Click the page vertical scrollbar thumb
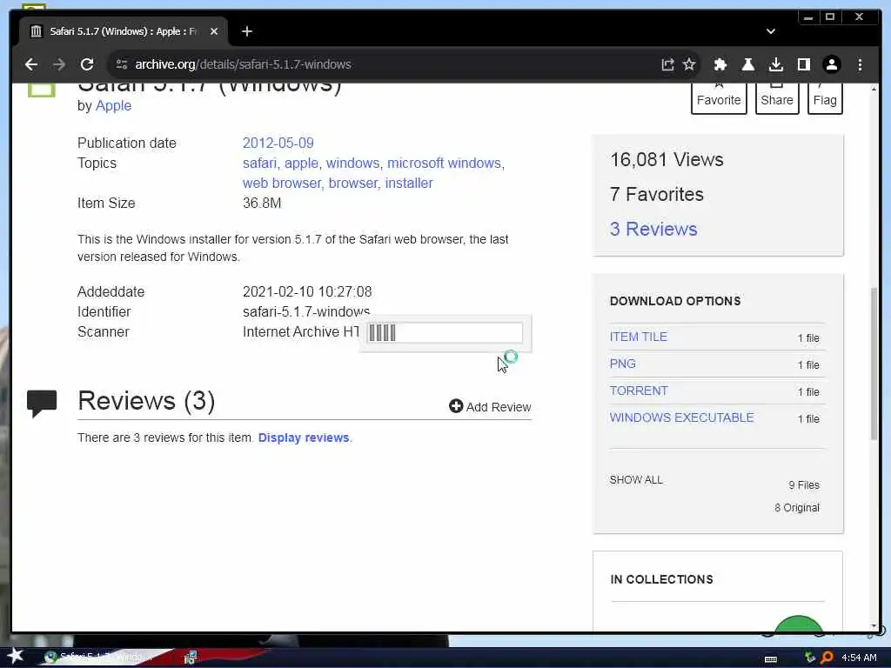 click(874, 364)
